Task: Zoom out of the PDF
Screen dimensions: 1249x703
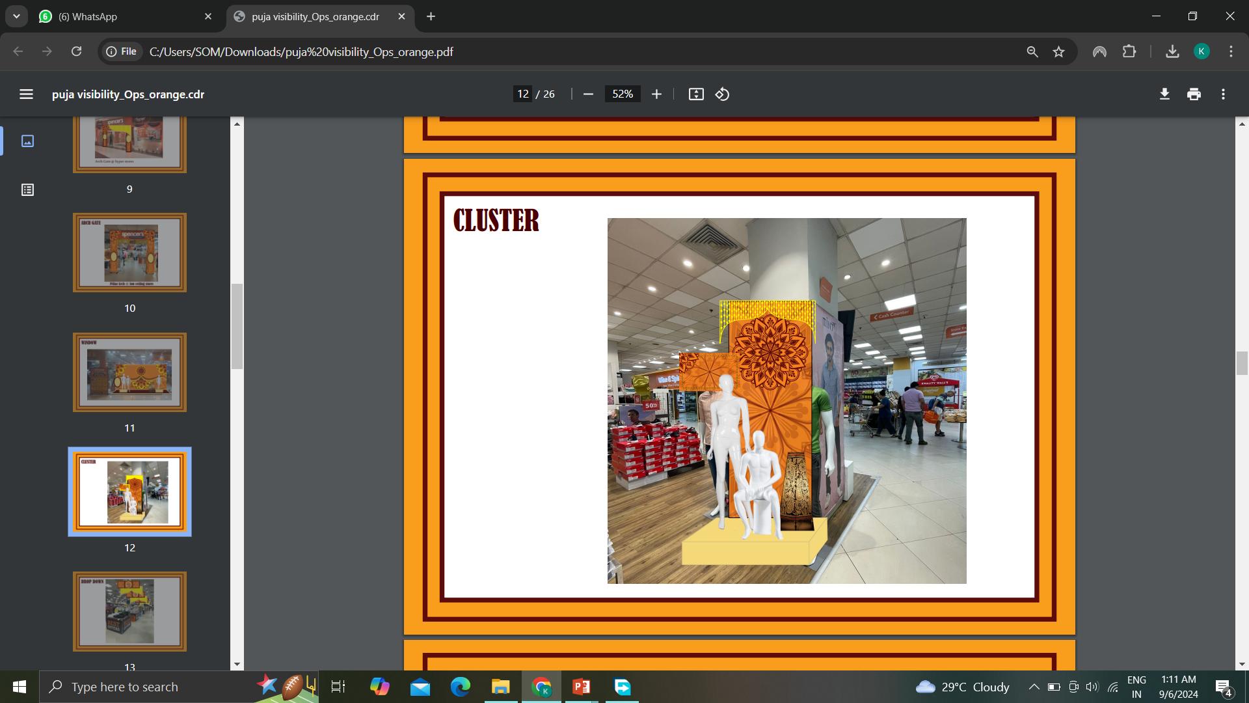Action: tap(588, 94)
